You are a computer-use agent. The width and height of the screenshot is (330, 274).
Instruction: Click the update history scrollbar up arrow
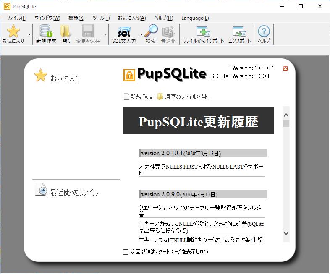[286, 115]
